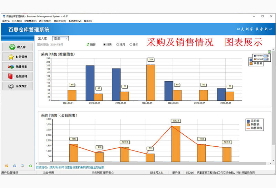Viewport: 276px width, 188px height.
Task: Toggle the Series1 switch in chart popup
Action: tap(266, 56)
